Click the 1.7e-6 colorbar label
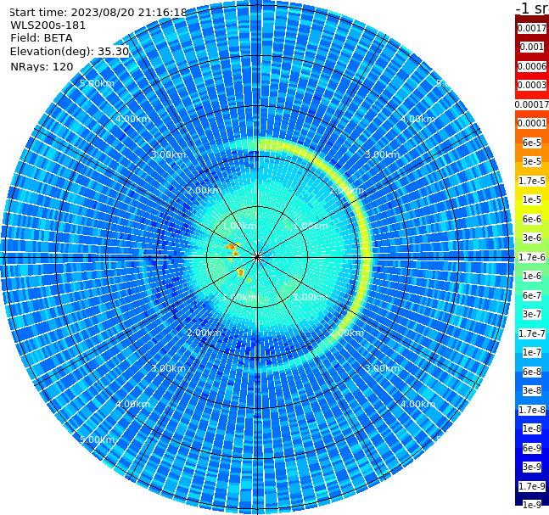Viewport: 549px width, 515px height. coord(531,257)
